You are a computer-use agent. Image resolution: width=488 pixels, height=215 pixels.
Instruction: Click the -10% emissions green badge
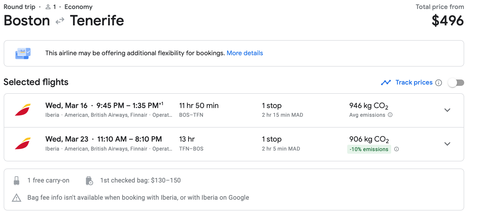pos(369,149)
